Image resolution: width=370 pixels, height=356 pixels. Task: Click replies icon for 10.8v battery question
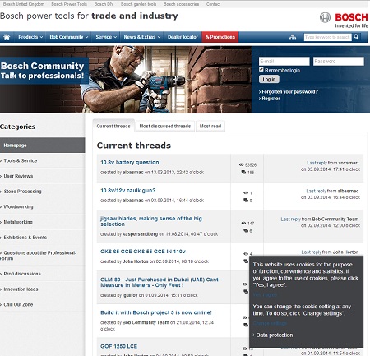pyautogui.click(x=243, y=172)
